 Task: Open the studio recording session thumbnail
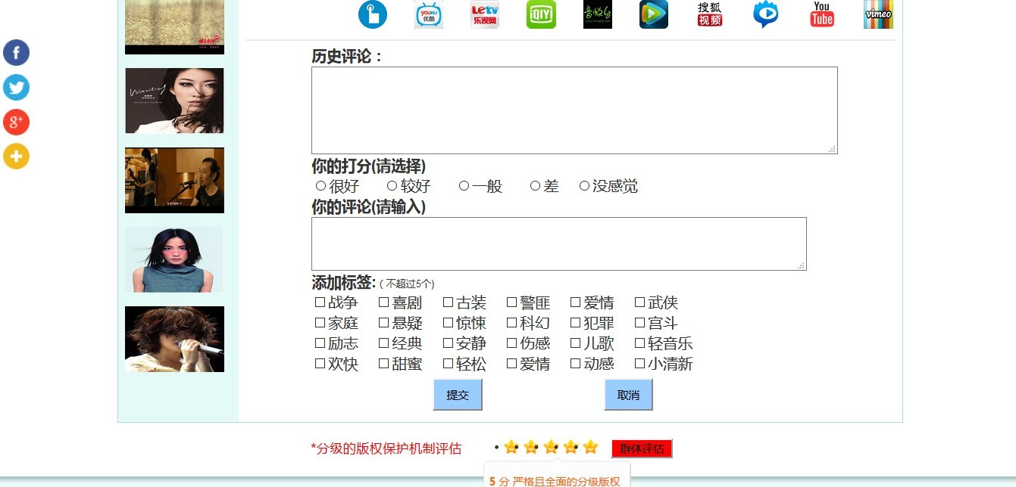(x=174, y=180)
